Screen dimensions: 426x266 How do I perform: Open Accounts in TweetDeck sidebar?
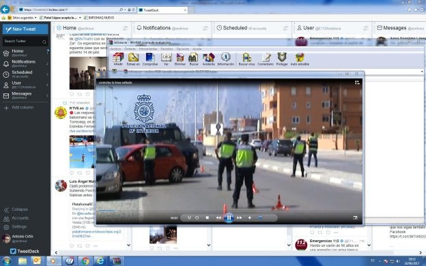point(16,218)
